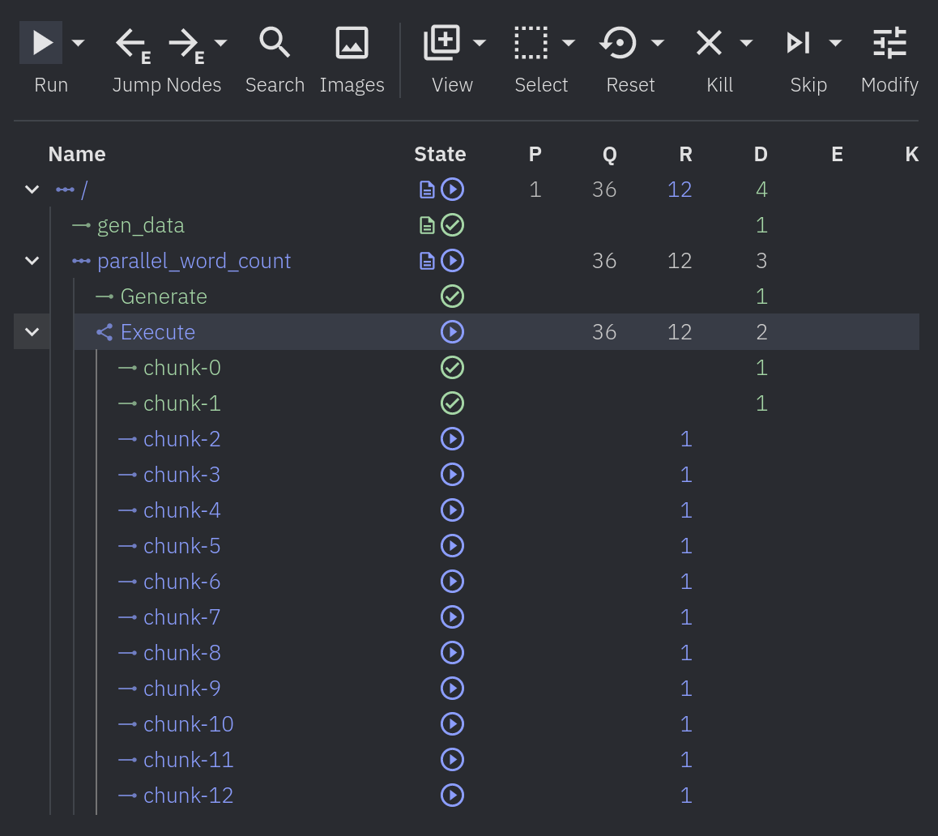Select the gen_data node
This screenshot has height=836, width=938.
click(x=141, y=225)
